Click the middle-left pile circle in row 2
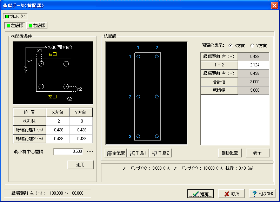Screen dimensions: 280x202 coord(138,97)
